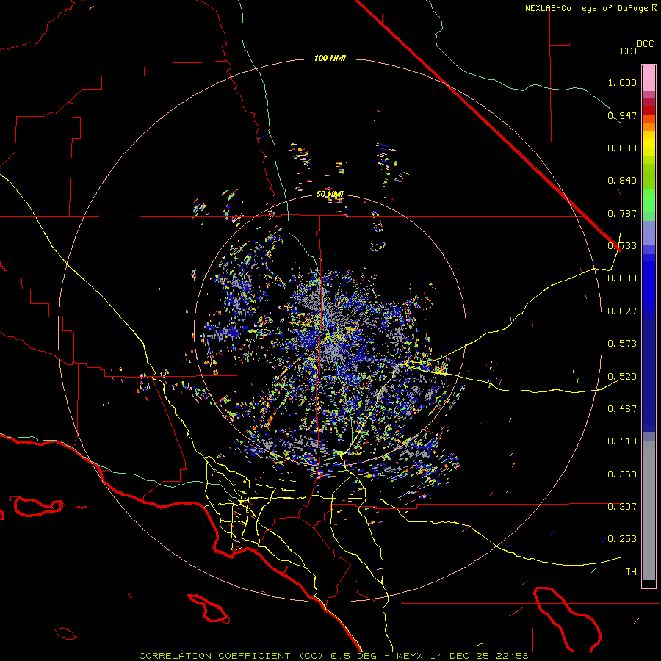Click the [CC] legend unit label

(x=627, y=51)
